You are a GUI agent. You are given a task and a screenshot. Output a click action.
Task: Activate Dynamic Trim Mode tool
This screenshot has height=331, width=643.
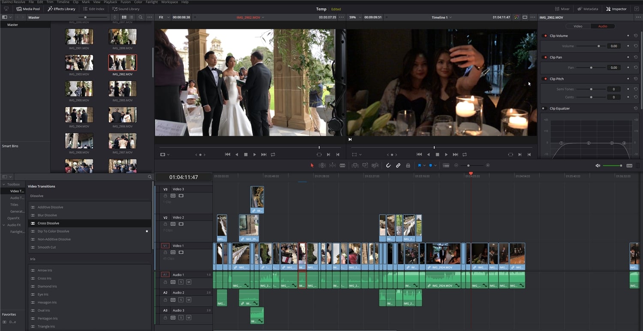332,165
